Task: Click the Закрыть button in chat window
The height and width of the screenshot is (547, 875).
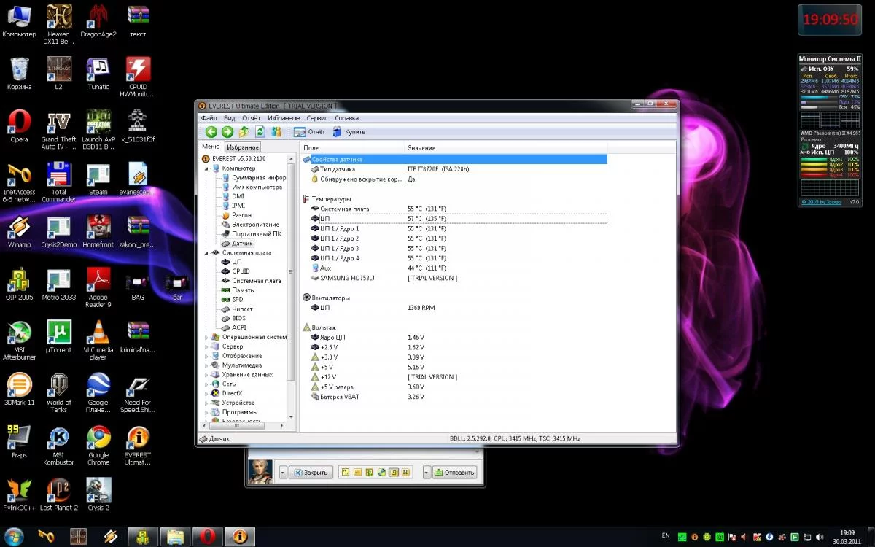Action: pos(311,473)
